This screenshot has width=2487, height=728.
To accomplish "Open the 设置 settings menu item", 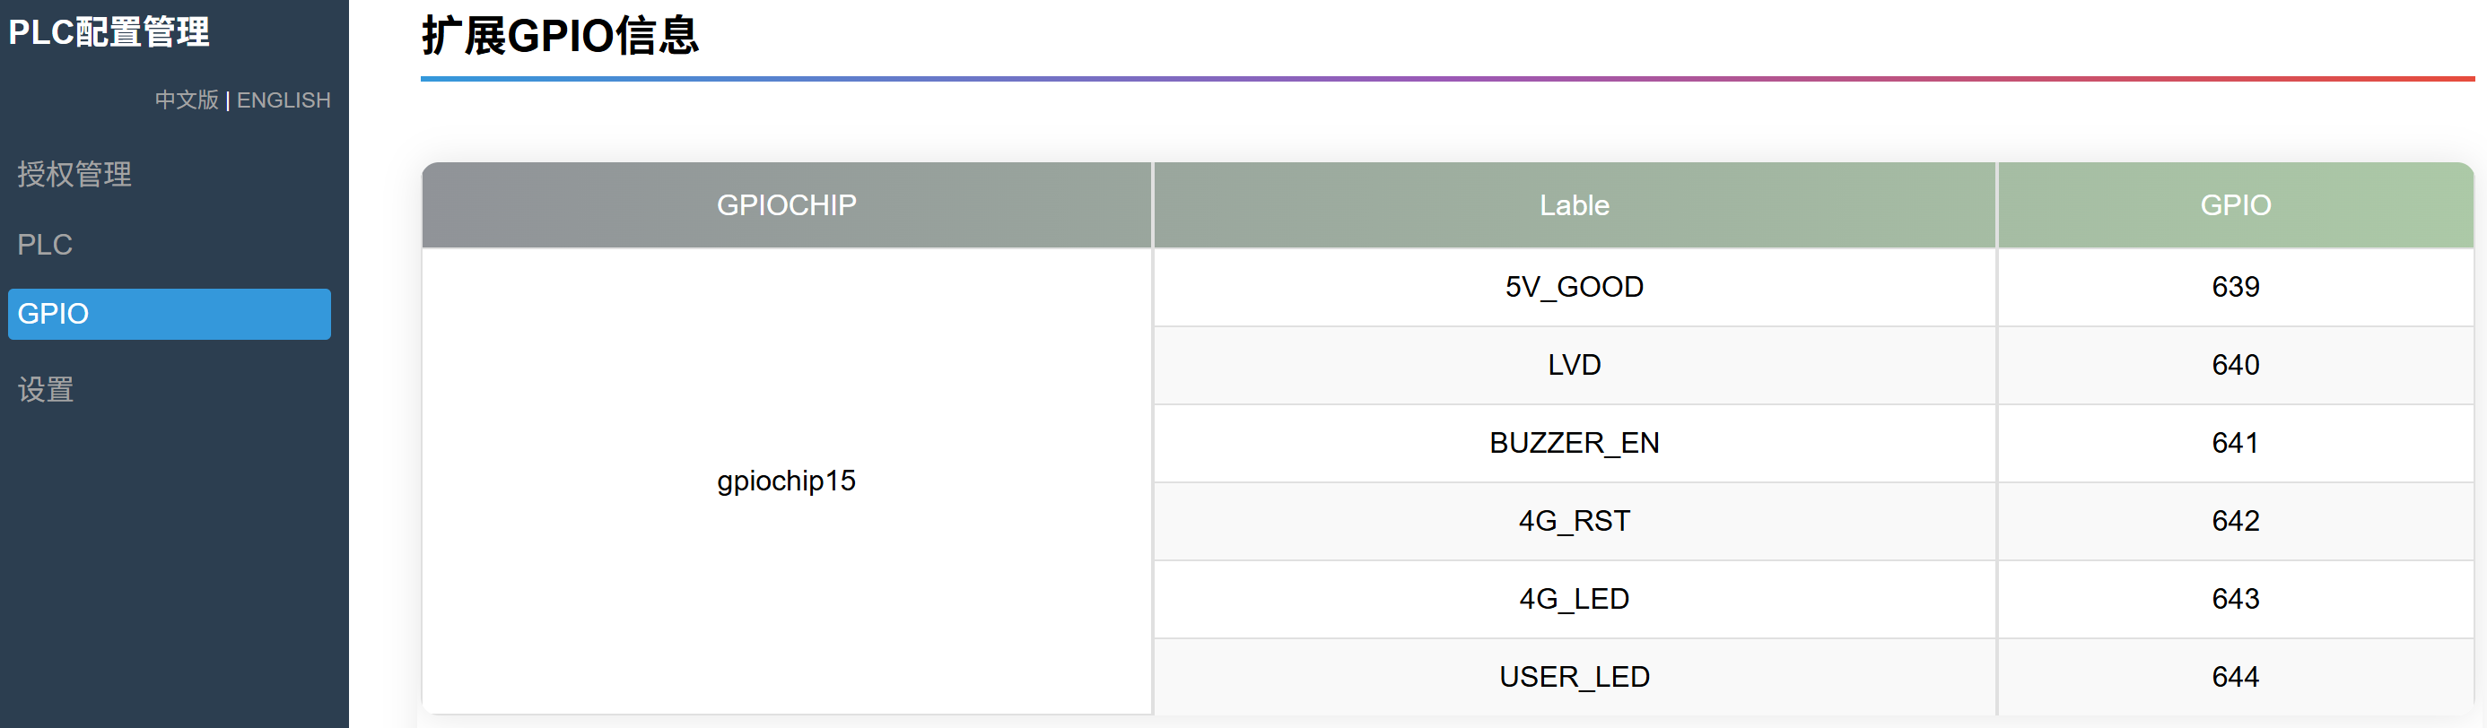I will [46, 390].
